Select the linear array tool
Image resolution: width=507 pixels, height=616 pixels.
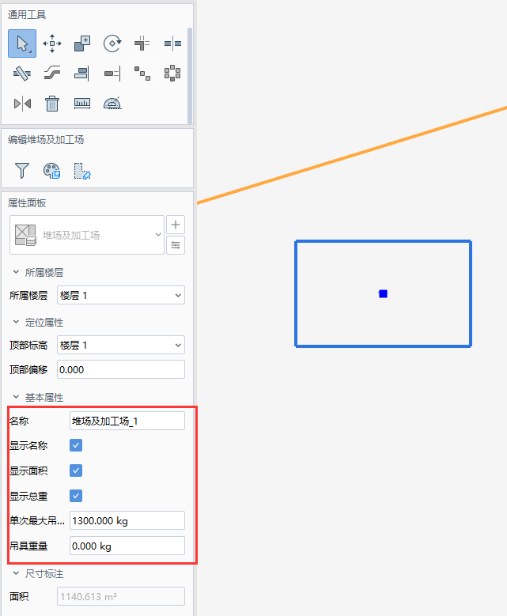click(x=142, y=74)
